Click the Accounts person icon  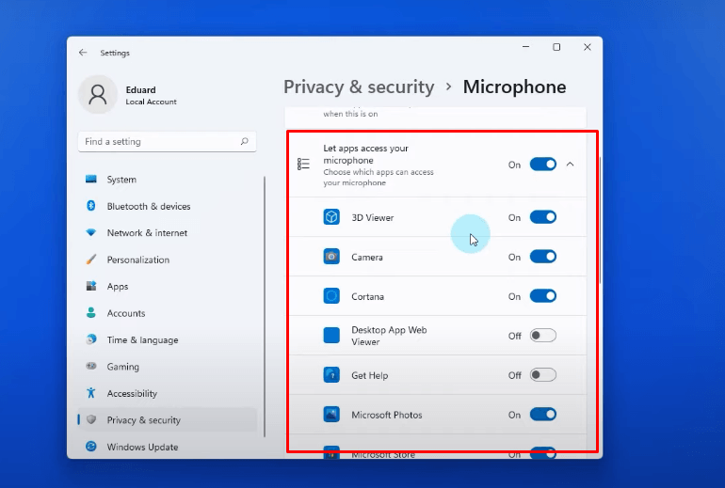click(91, 312)
